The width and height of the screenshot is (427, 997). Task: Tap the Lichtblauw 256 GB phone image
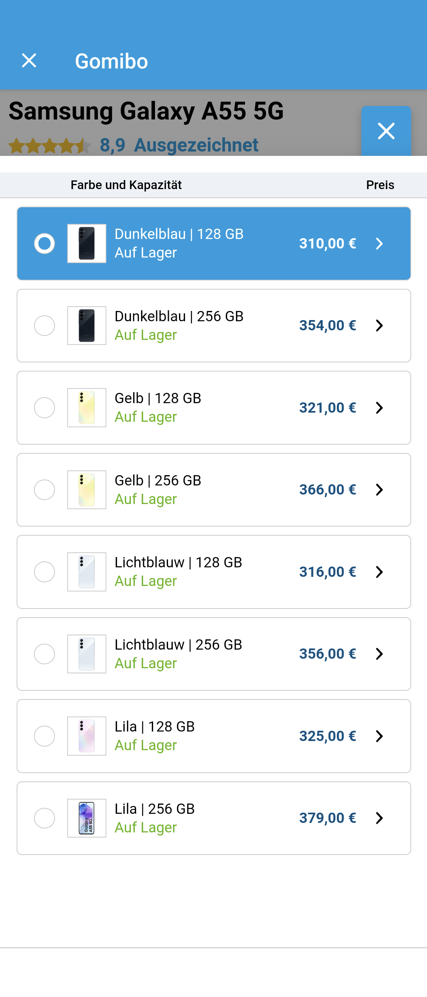87,654
